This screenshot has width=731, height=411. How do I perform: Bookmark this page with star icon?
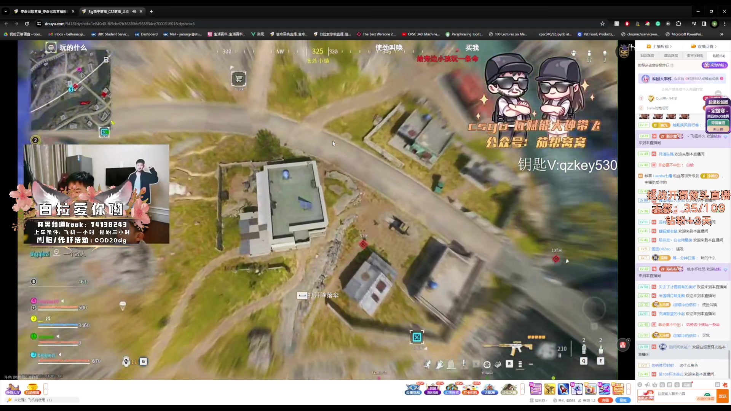coord(602,24)
